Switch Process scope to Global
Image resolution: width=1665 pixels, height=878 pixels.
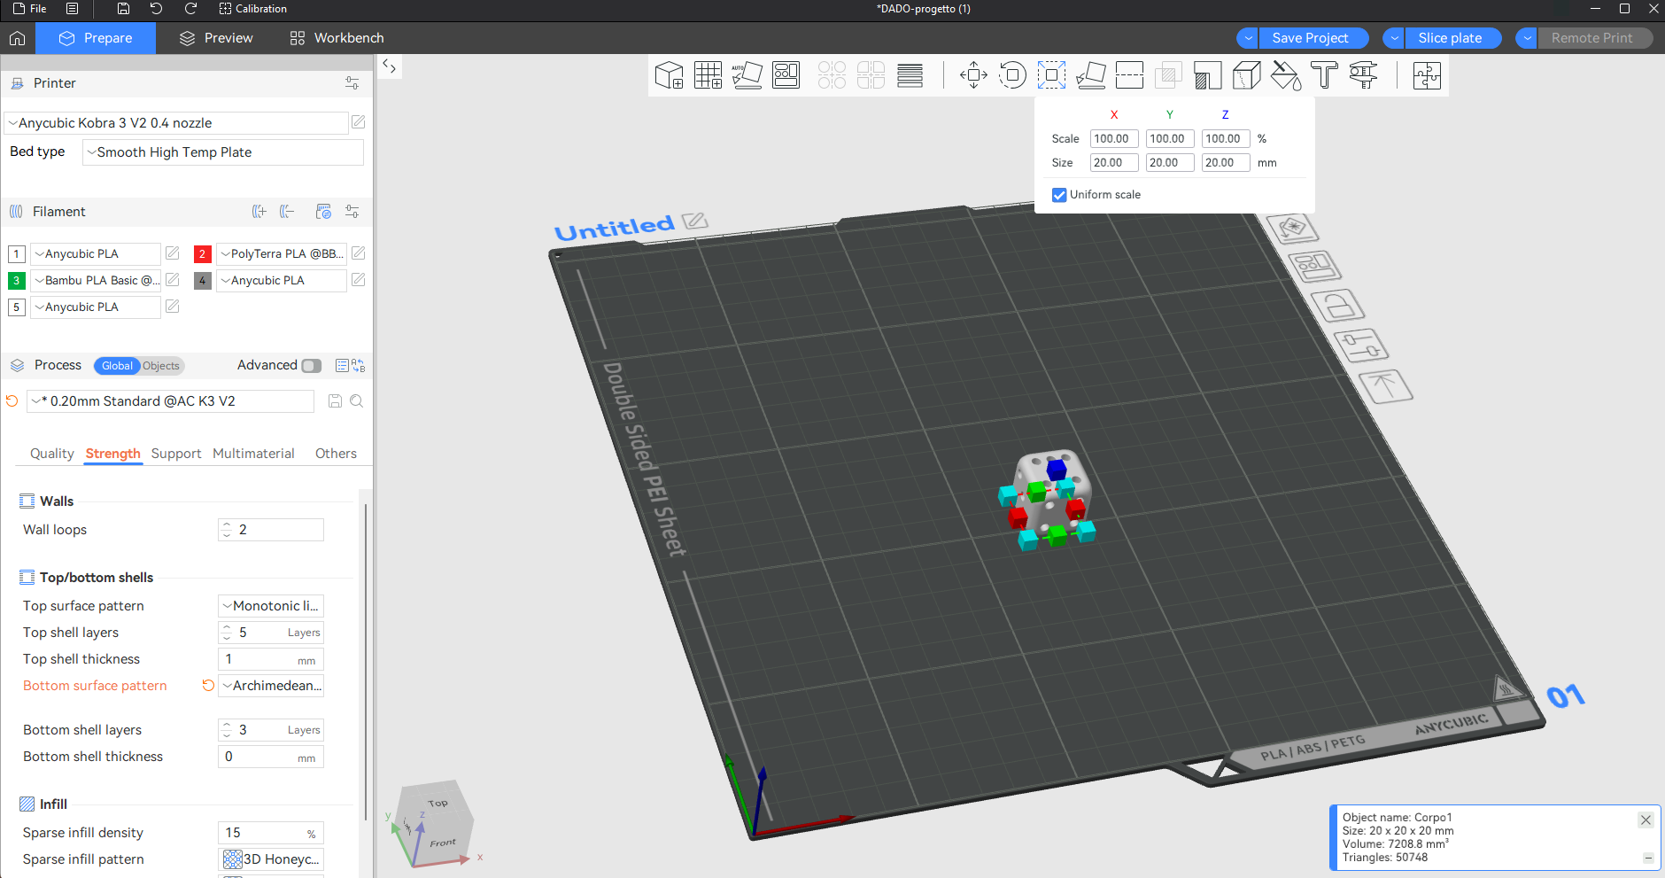coord(117,366)
